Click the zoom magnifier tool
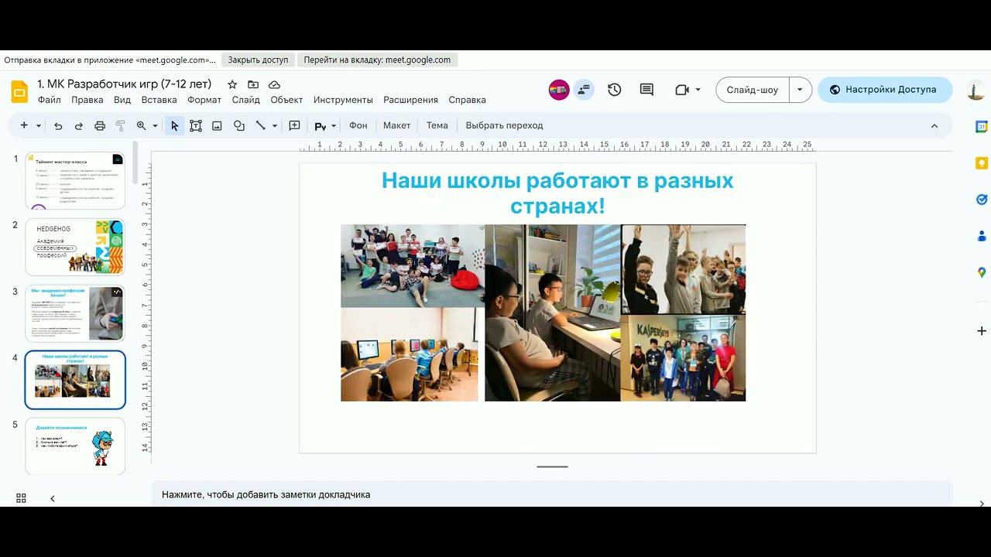991x557 pixels. (141, 125)
